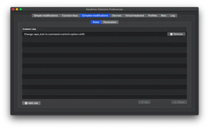Maximize the window with the green button
This screenshot has width=209, height=129.
(x=21, y=9)
